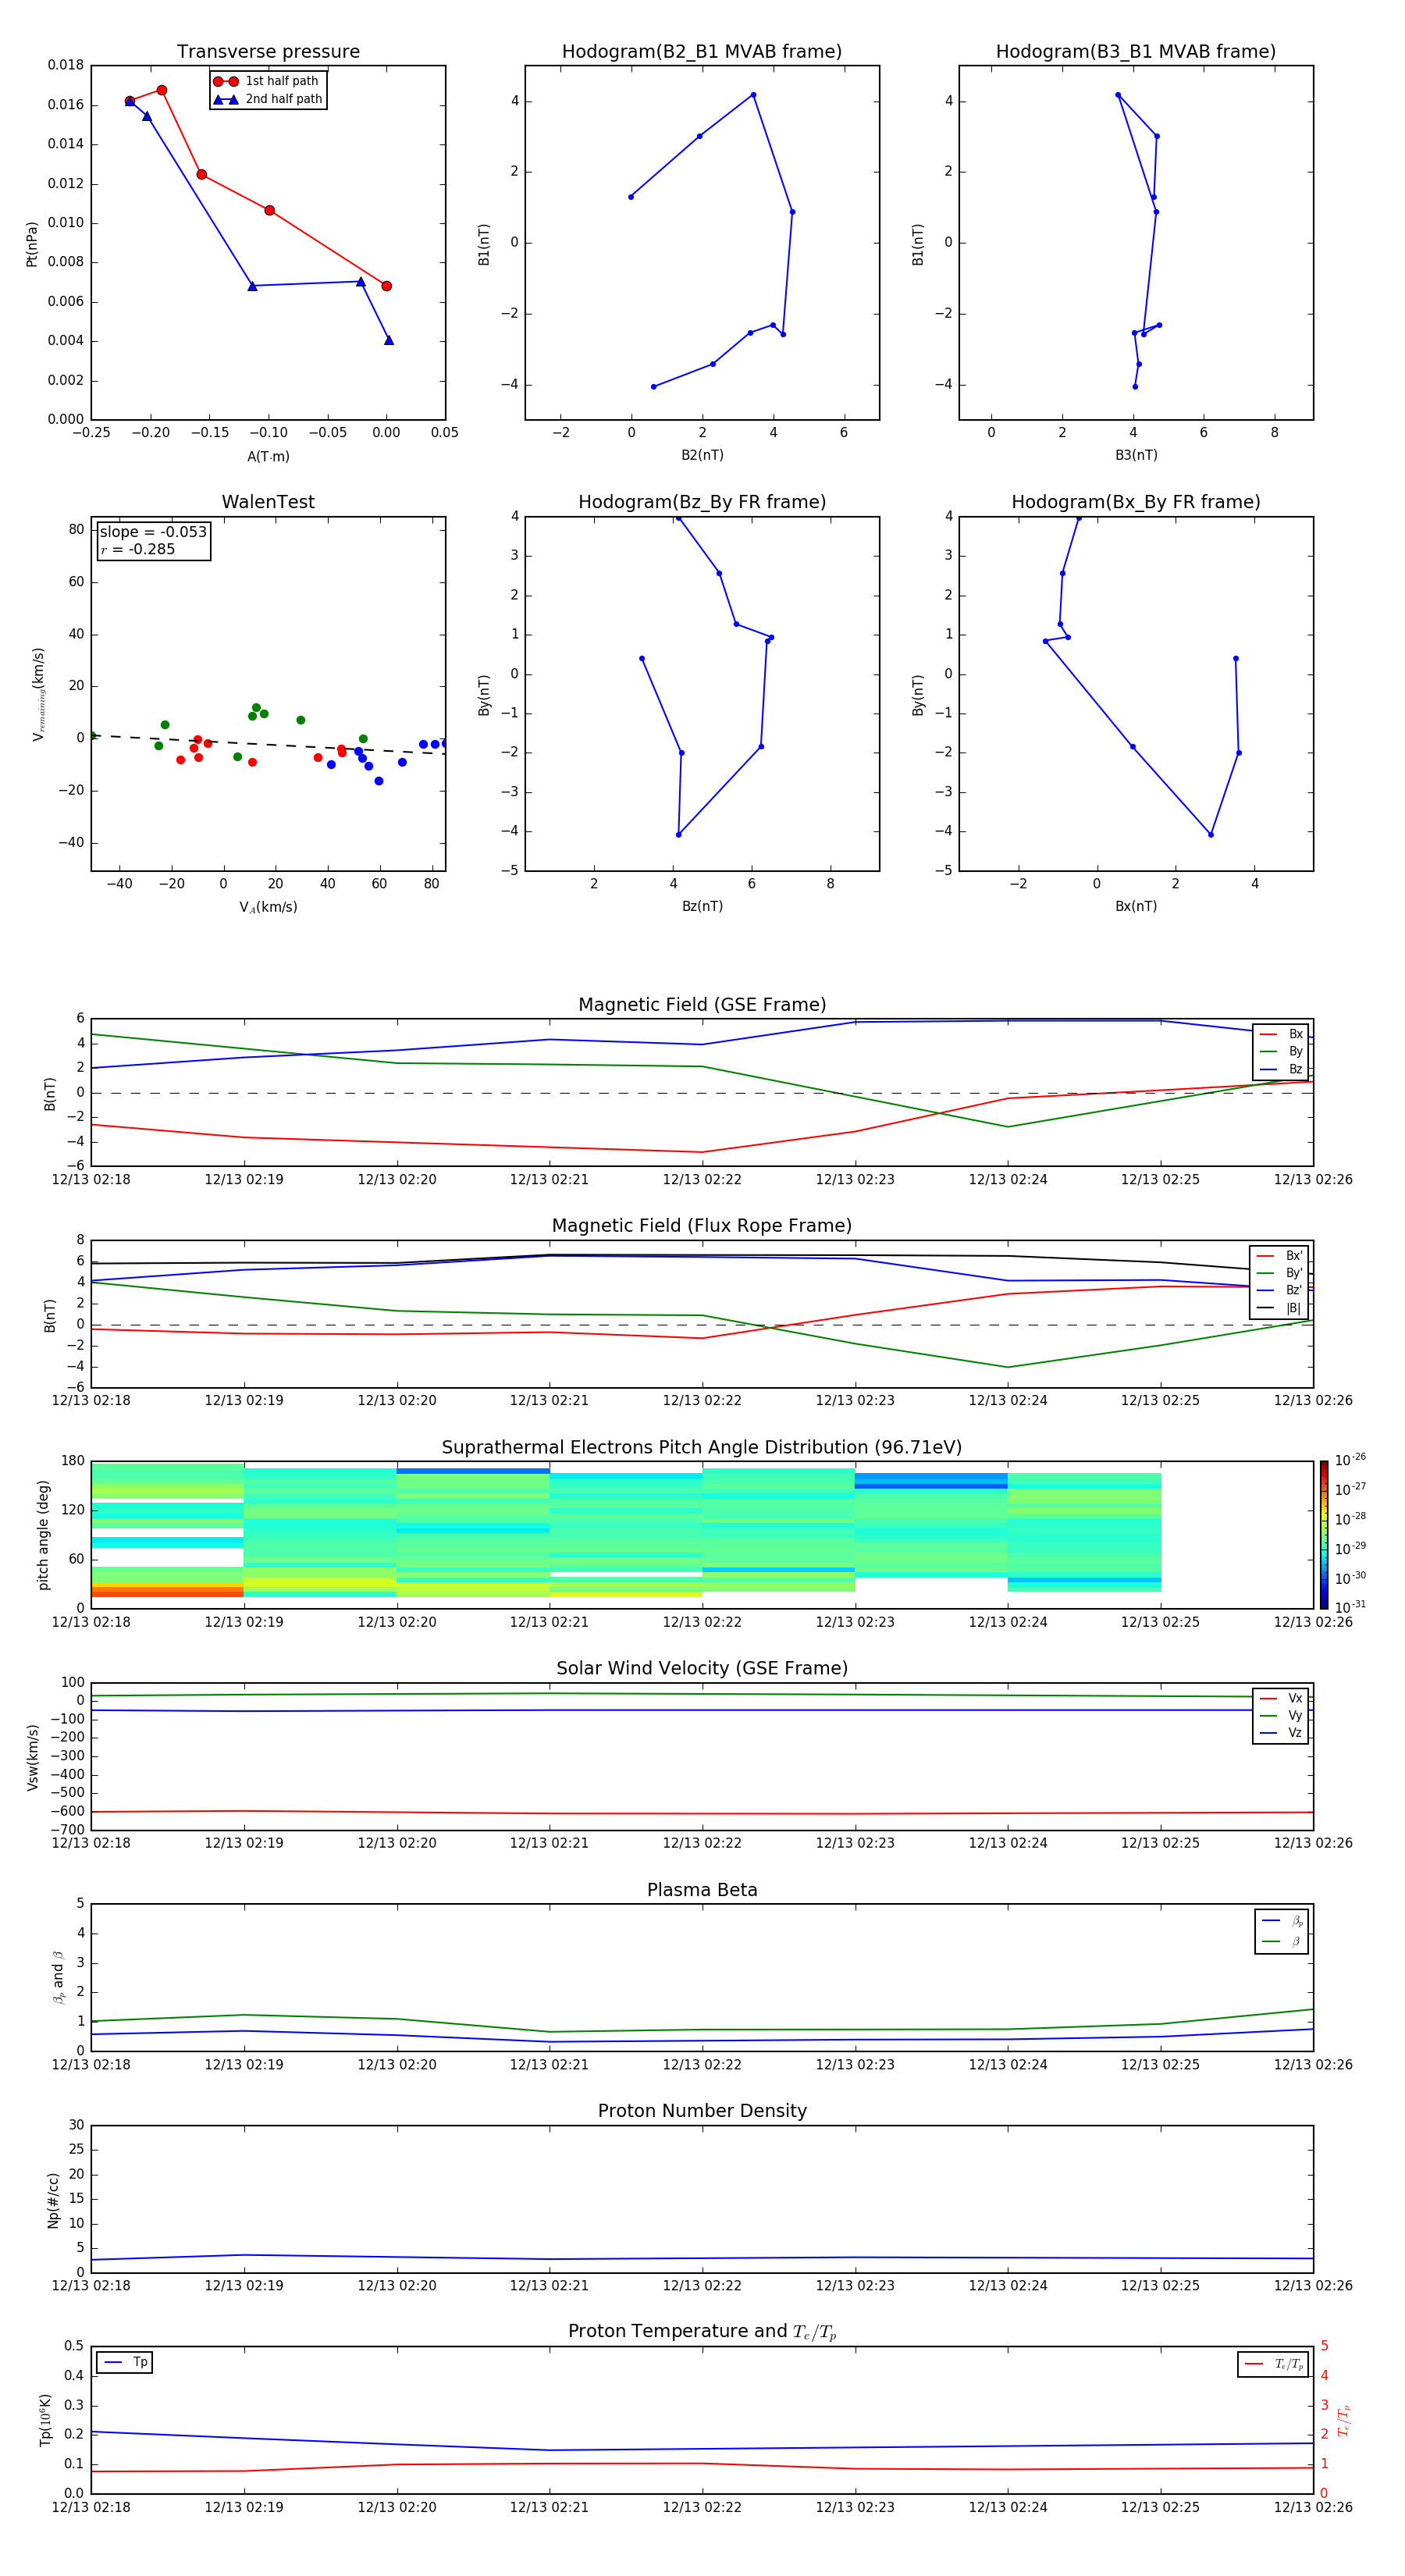Screen dimensions: 1405x2576
Task: Select the |B| entry in Flux Rope legend
Action: click(1279, 1308)
